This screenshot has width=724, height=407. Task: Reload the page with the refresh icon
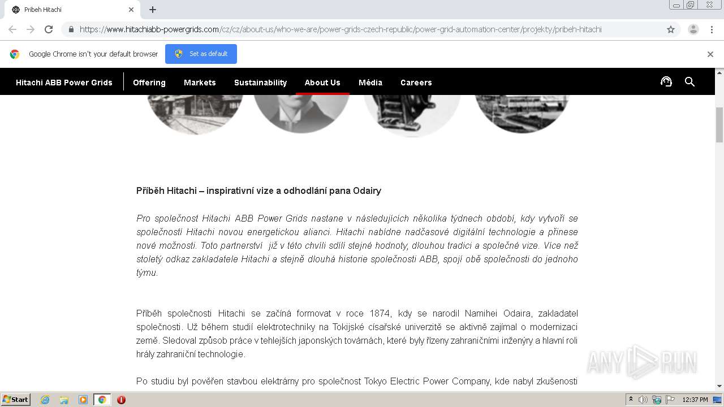click(x=49, y=29)
